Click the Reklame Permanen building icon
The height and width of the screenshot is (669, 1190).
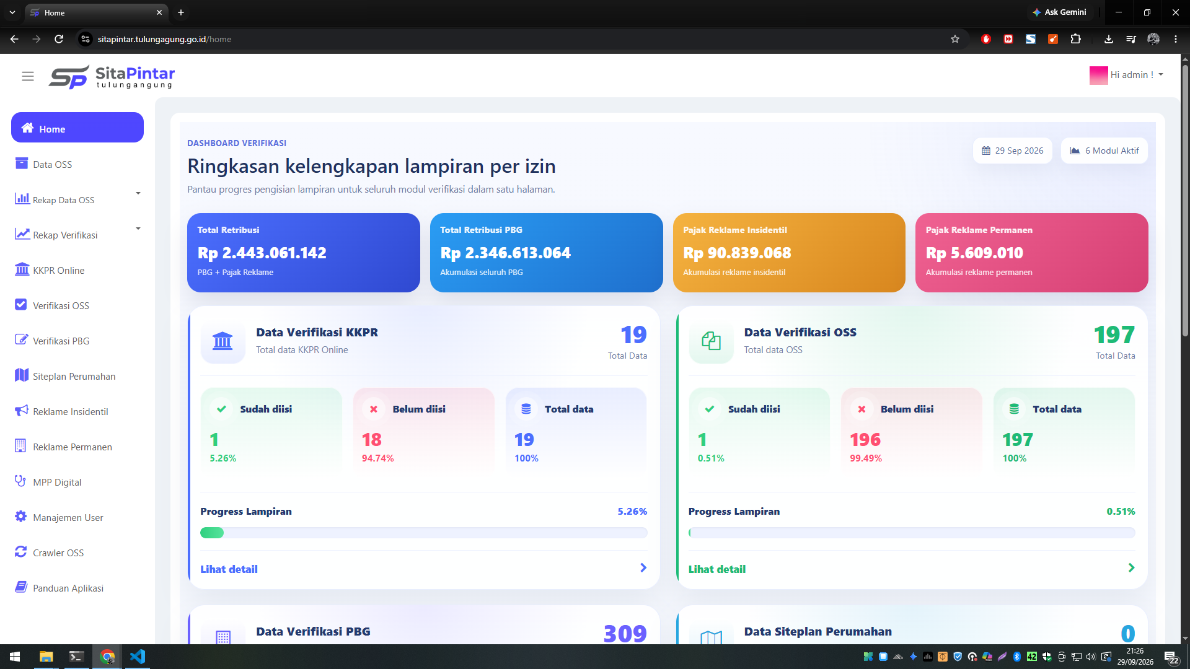(x=20, y=446)
